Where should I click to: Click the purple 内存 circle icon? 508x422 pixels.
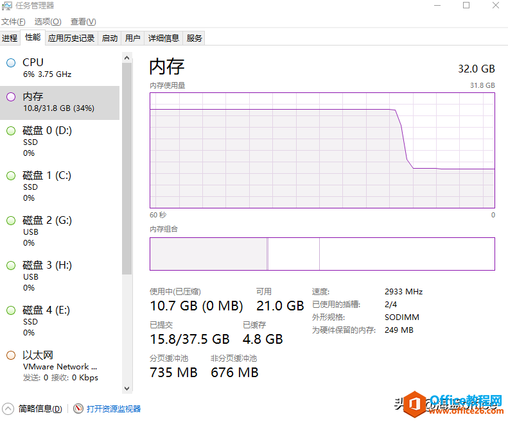(10, 97)
